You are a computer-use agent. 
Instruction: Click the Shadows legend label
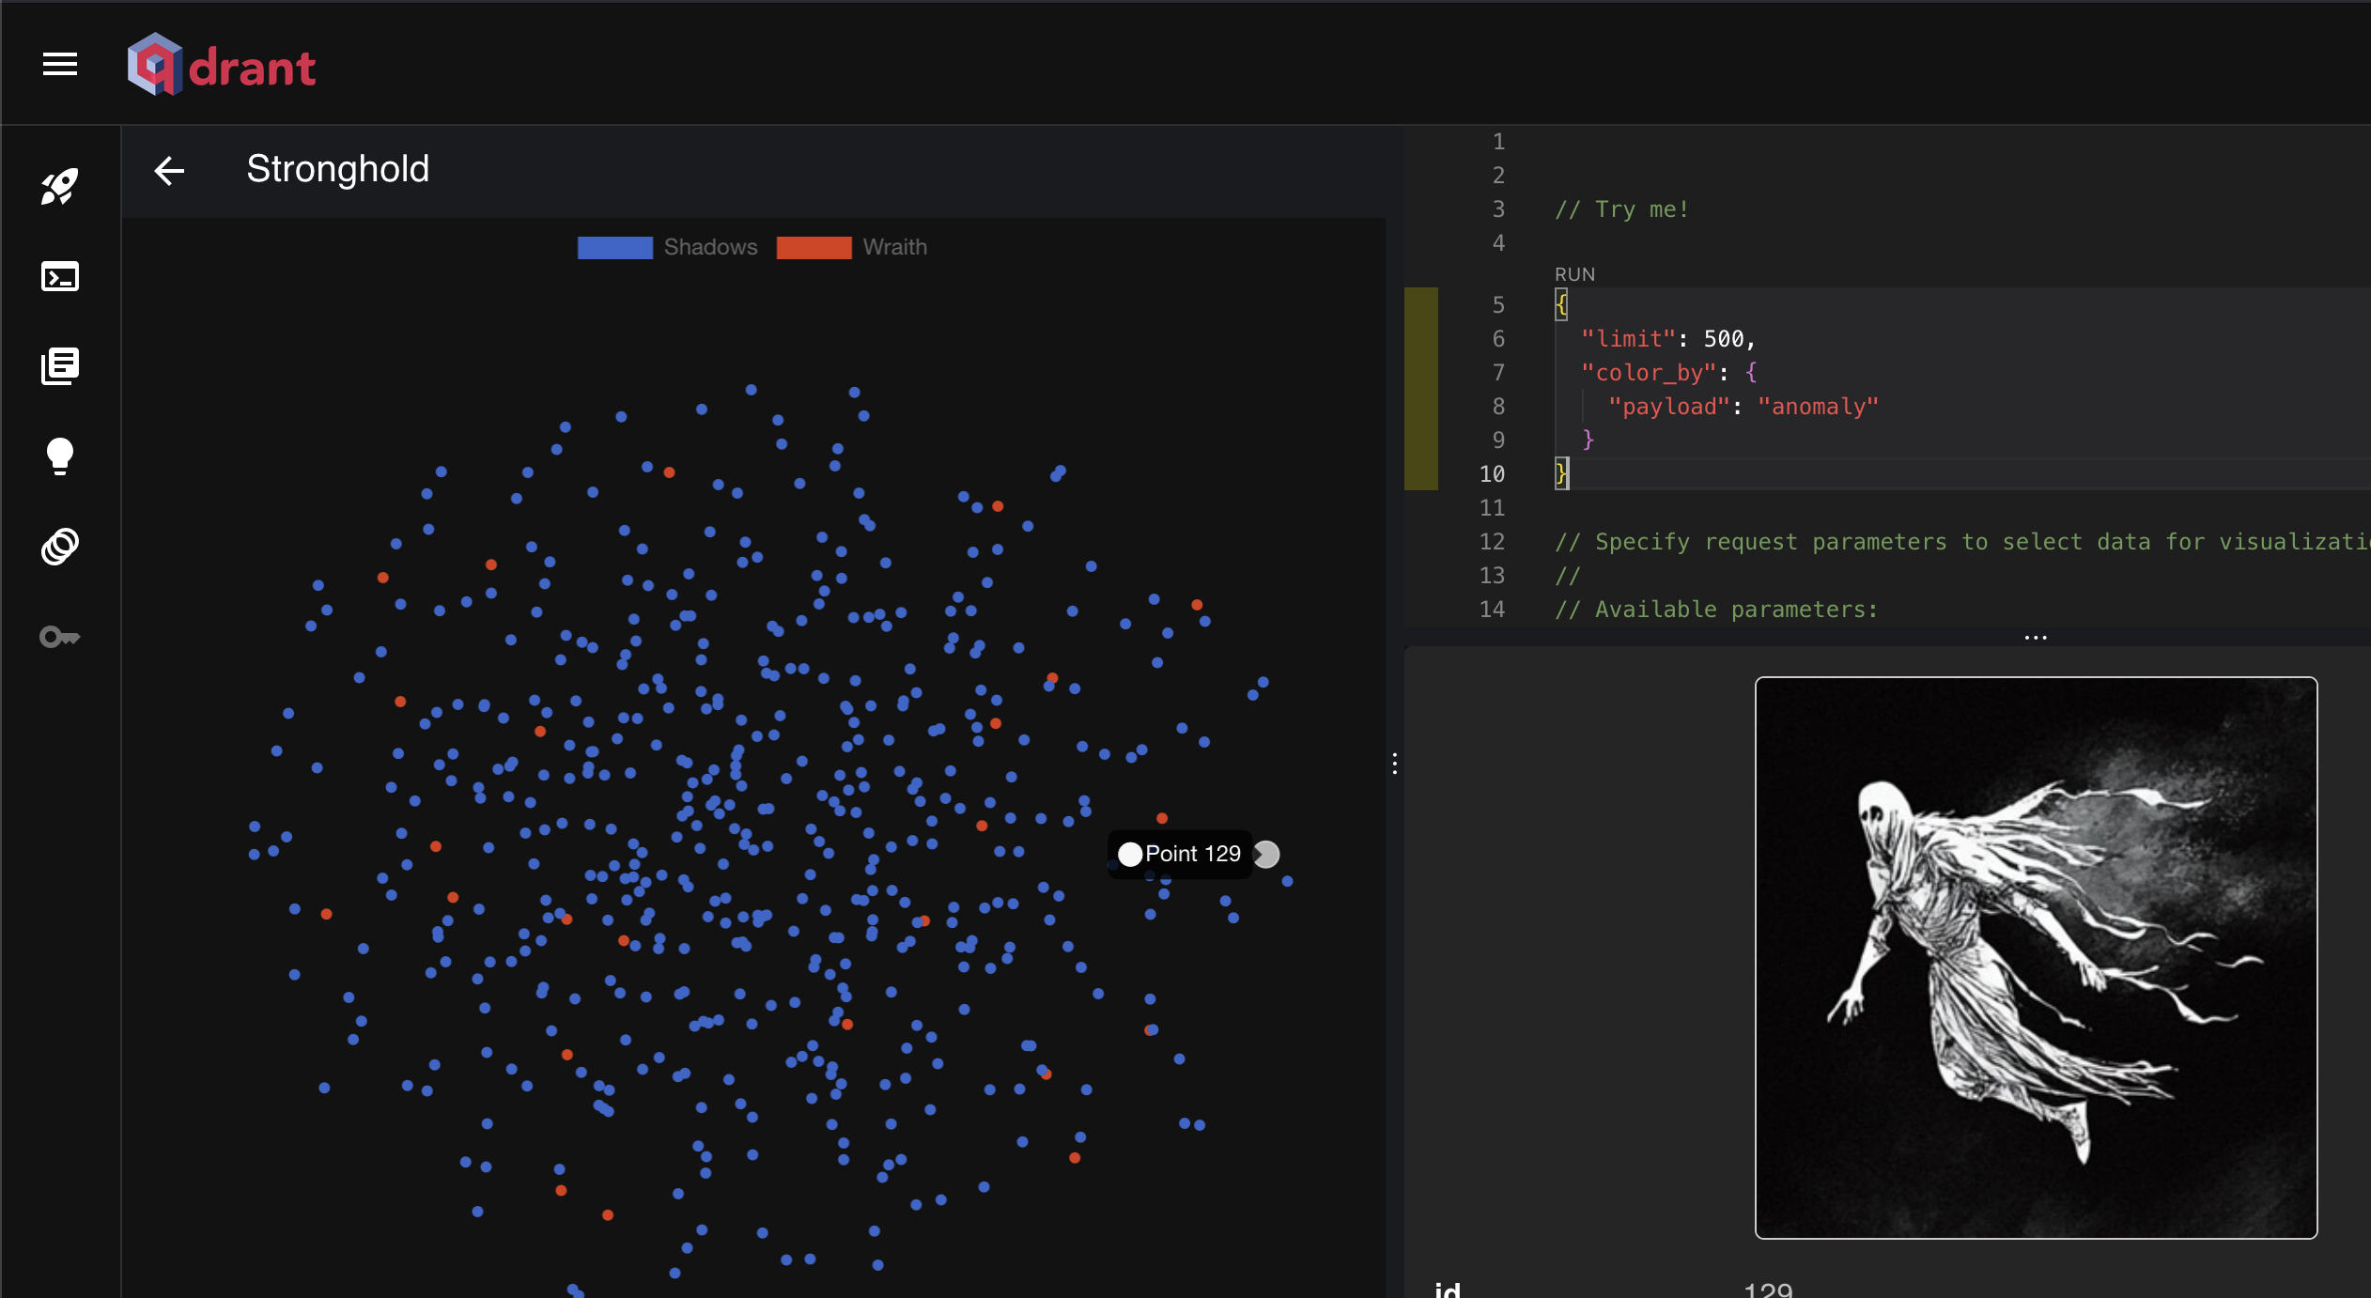coord(710,247)
